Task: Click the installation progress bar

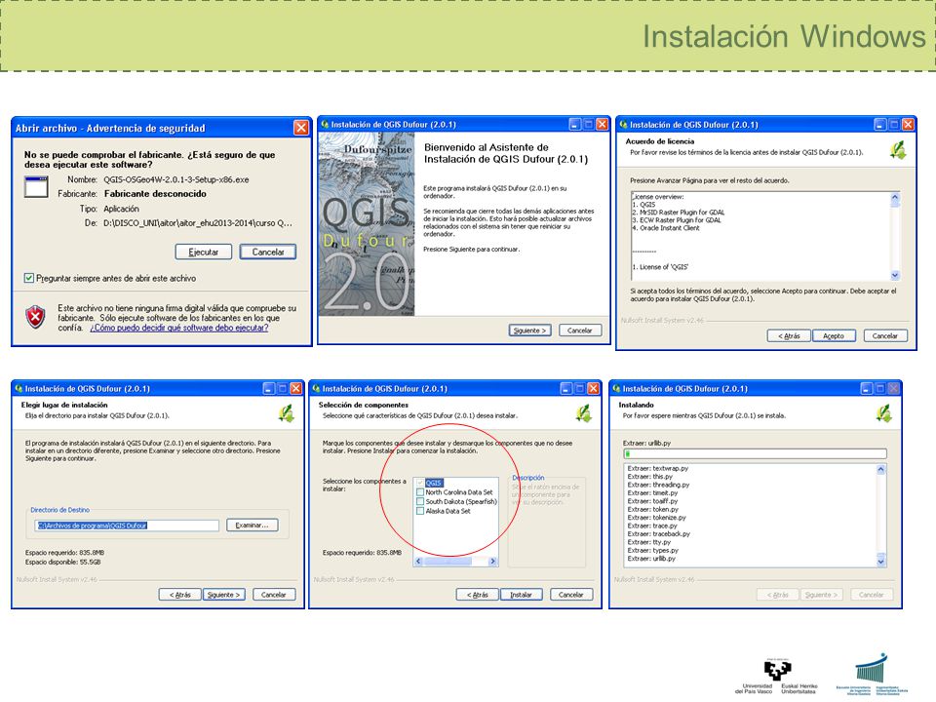Action: pos(755,454)
